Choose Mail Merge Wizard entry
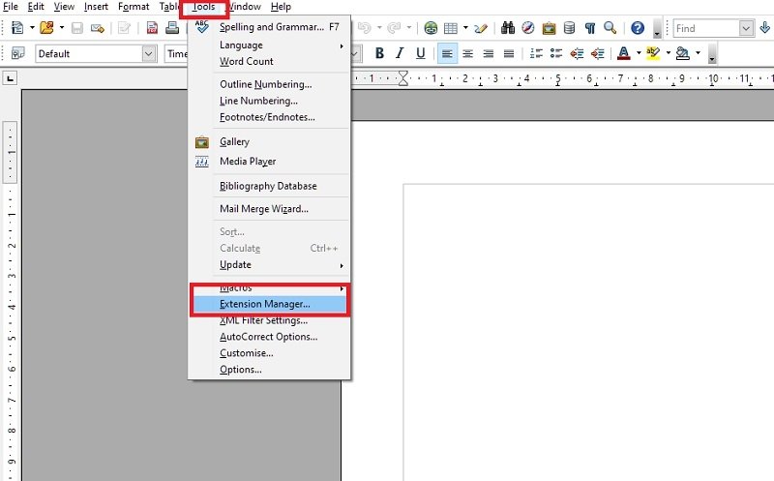This screenshot has height=481, width=774. pyautogui.click(x=270, y=209)
